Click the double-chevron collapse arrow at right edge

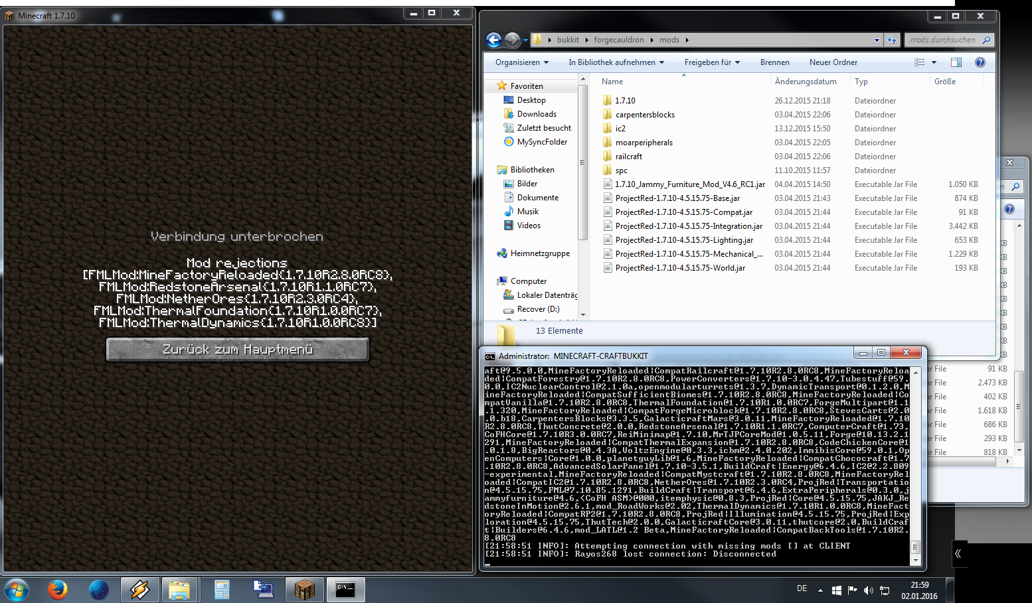(x=958, y=553)
